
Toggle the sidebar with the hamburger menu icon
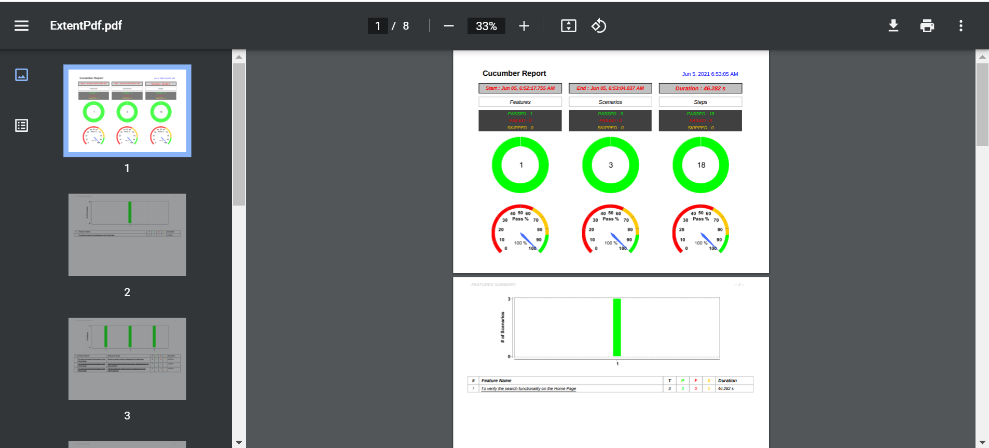[21, 25]
